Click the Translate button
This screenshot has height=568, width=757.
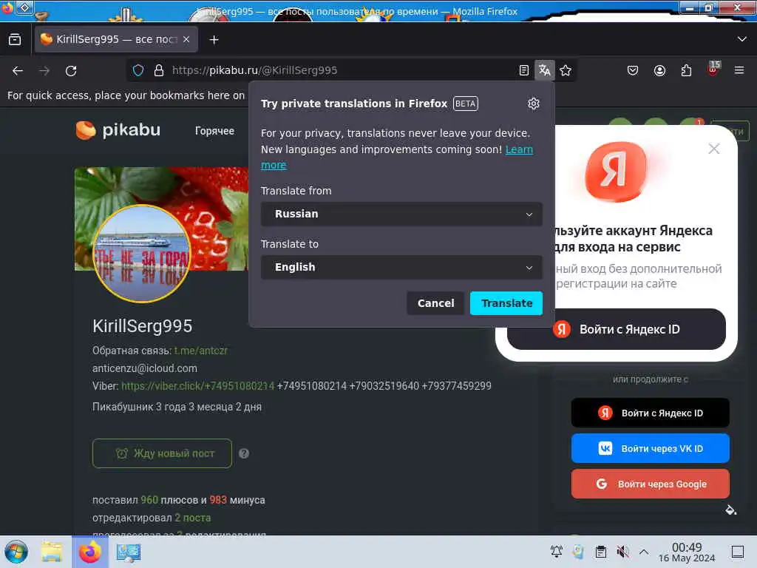point(506,303)
